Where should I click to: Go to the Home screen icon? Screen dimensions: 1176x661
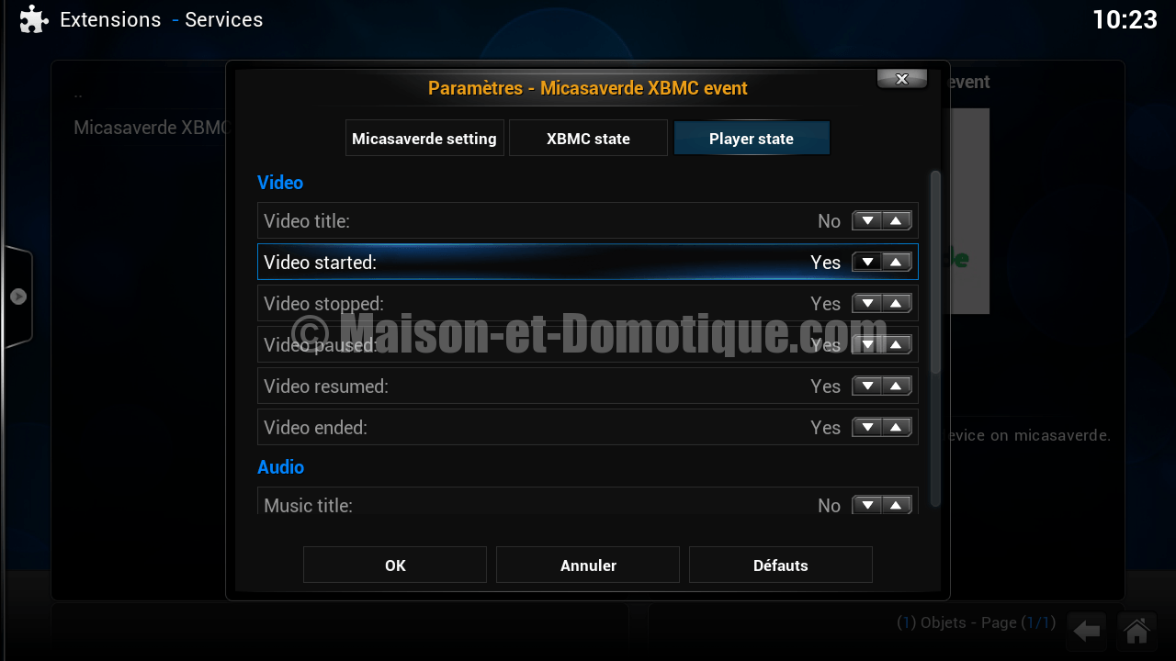click(x=1136, y=631)
